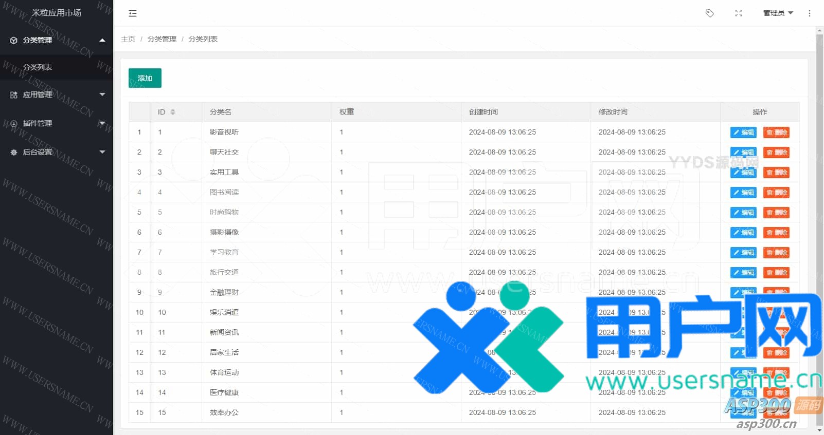
Task: Delete the 聊天社交 category row
Action: (x=776, y=153)
